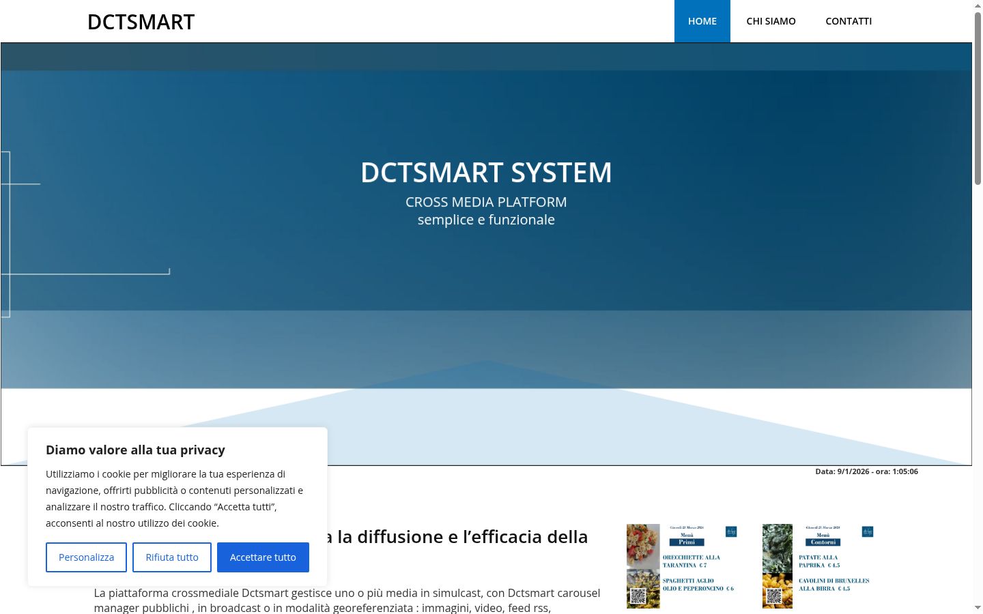Viewport: 983px width, 614px height.
Task: Accept all cookies with Accettare tutto
Action: tap(263, 557)
